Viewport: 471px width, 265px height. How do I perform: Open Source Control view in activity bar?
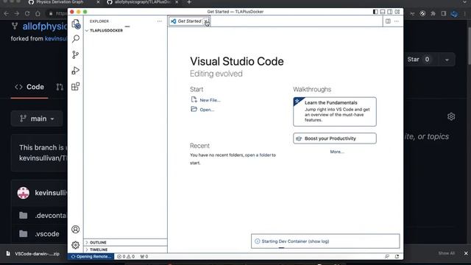[x=76, y=54]
